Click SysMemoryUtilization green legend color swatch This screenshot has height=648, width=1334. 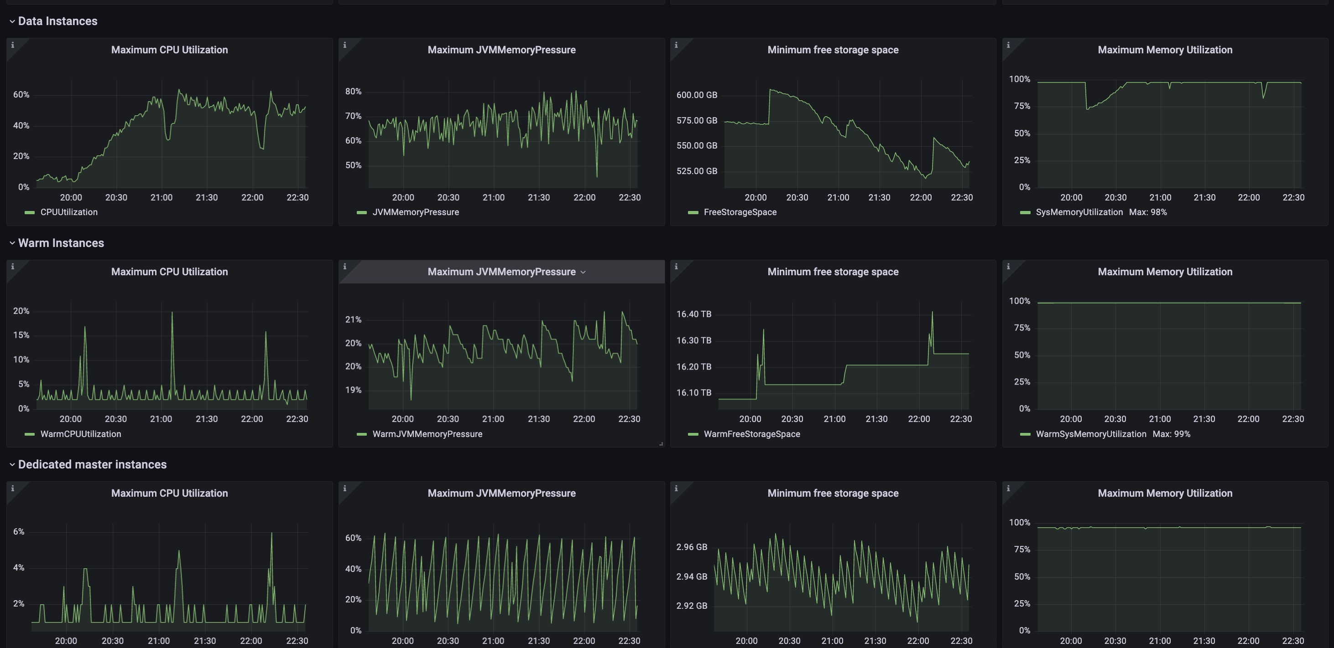1025,212
